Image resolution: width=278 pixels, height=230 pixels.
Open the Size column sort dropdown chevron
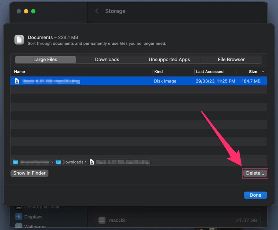(x=262, y=72)
